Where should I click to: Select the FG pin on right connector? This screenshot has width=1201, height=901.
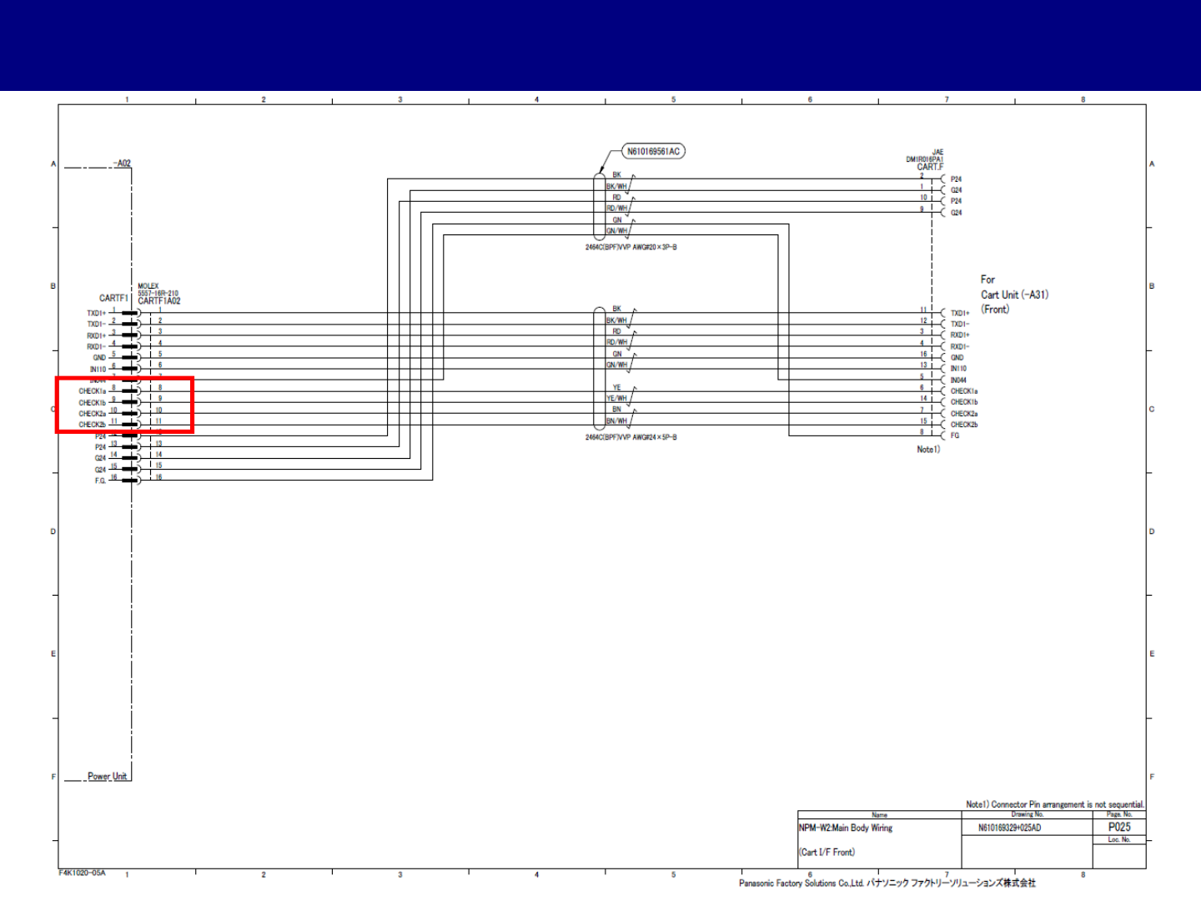click(956, 435)
